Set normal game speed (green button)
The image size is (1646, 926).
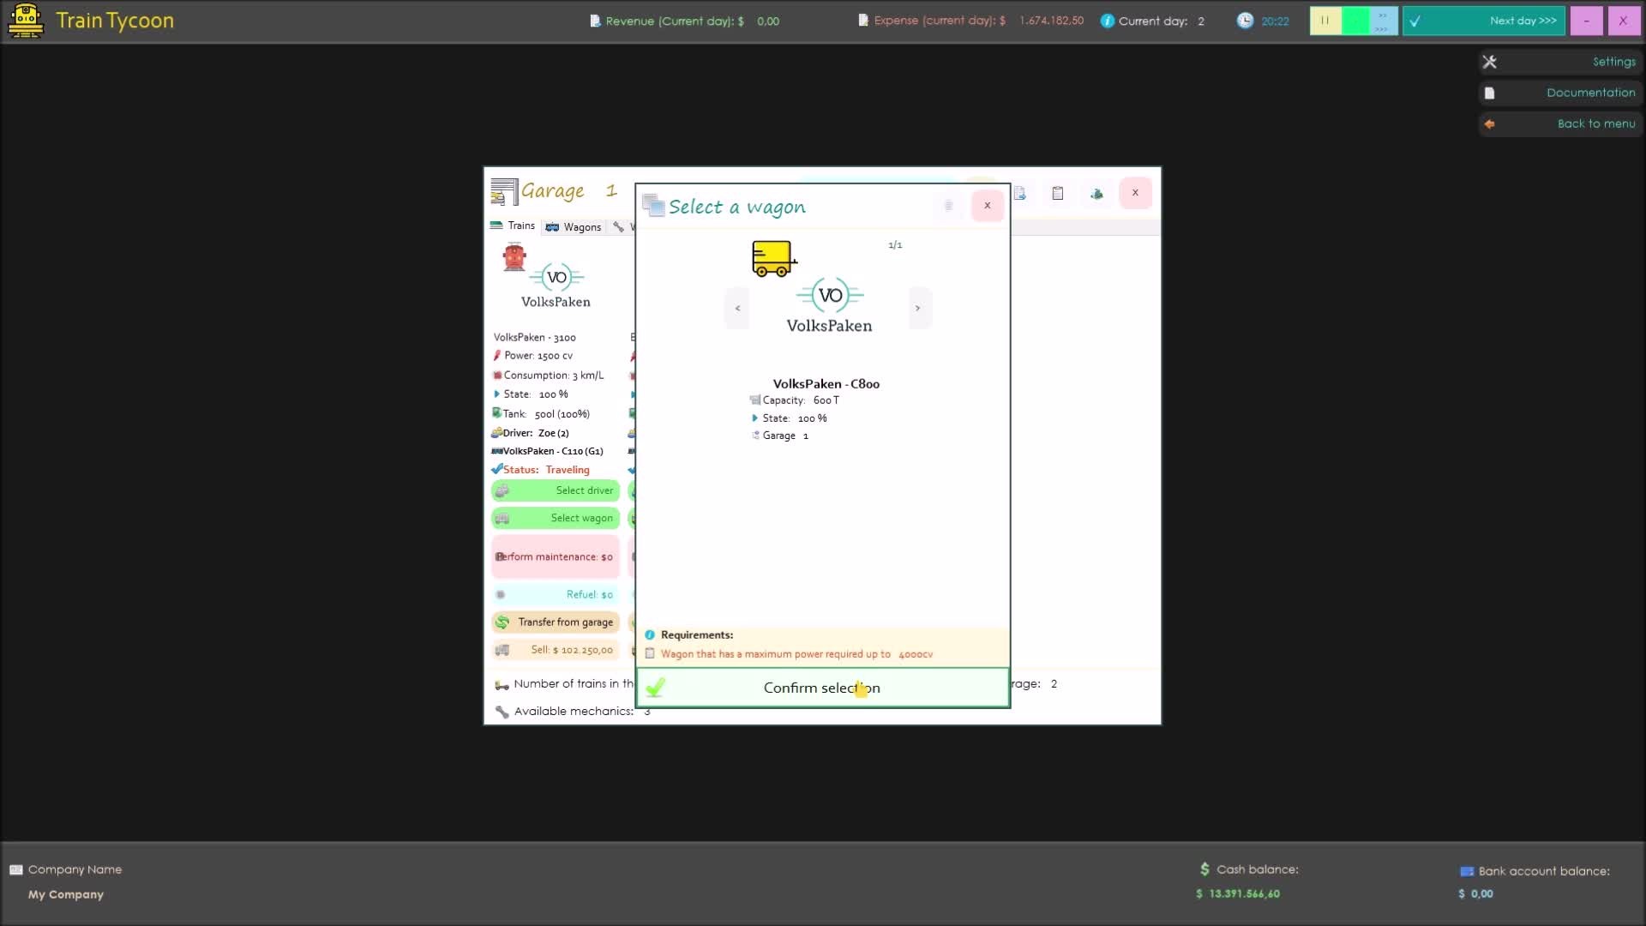(x=1355, y=21)
